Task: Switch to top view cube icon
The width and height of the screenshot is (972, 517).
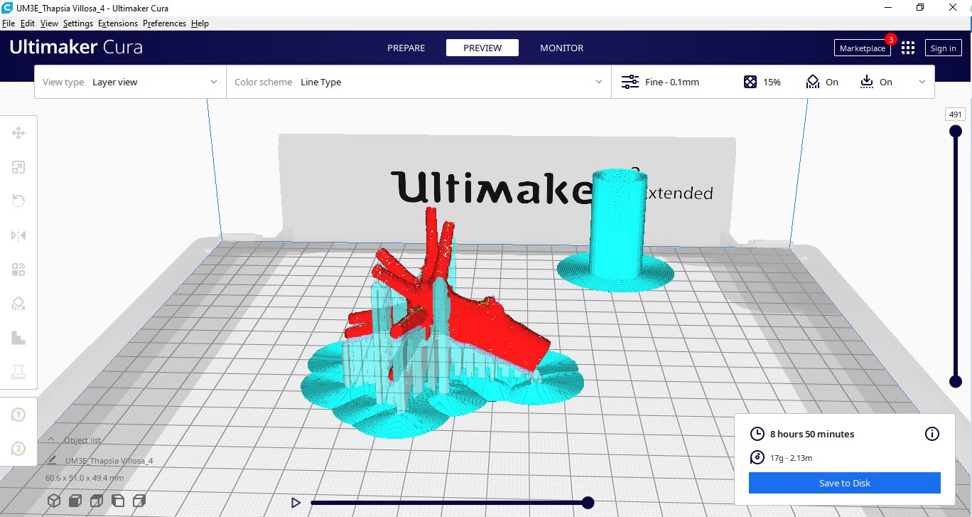Action: (96, 501)
